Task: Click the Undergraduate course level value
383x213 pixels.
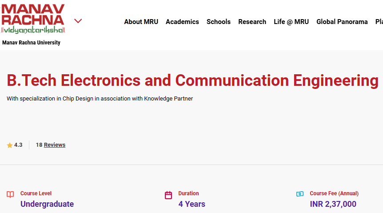Action: click(x=47, y=204)
